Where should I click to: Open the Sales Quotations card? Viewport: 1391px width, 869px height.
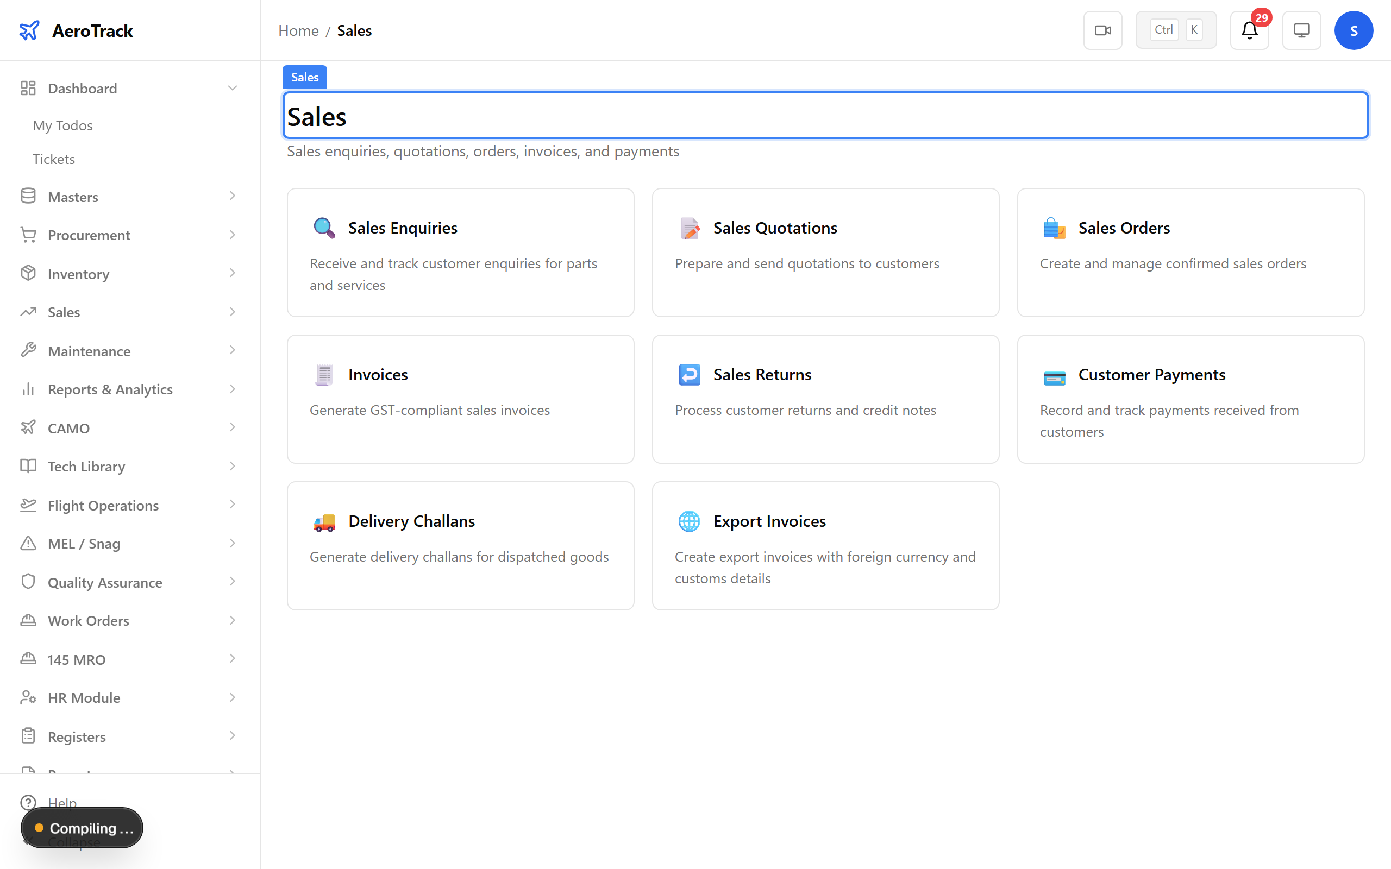(825, 253)
